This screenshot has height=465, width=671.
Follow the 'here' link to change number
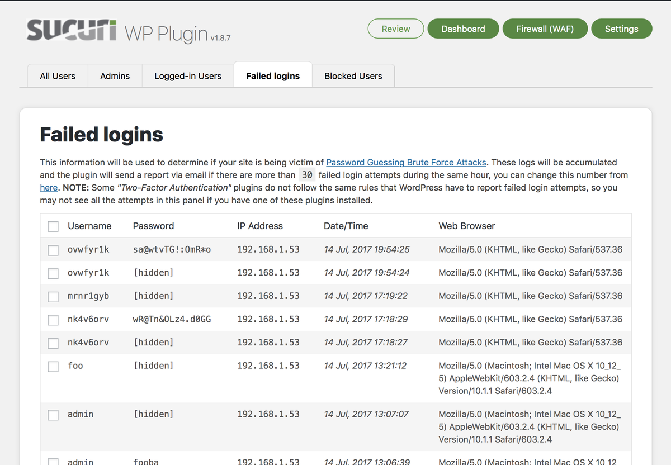click(49, 188)
